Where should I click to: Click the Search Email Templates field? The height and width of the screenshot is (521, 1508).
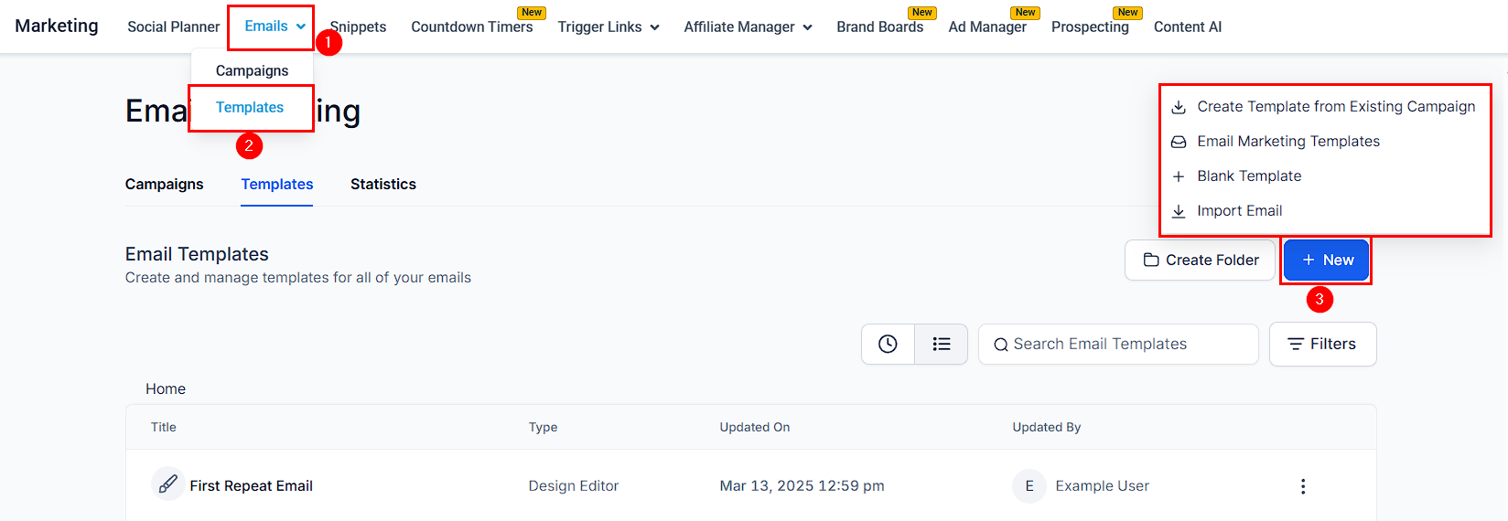click(1118, 345)
